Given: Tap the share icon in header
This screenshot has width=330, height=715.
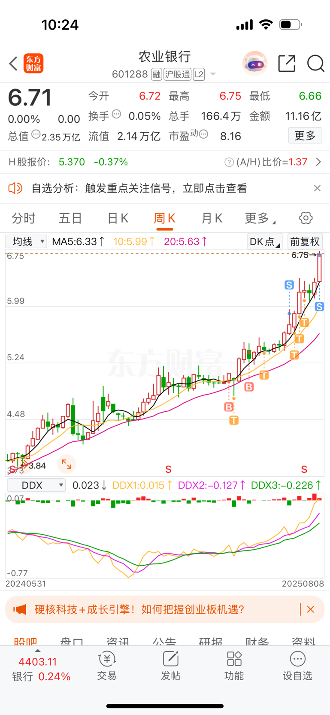Looking at the screenshot, I should pyautogui.click(x=287, y=64).
